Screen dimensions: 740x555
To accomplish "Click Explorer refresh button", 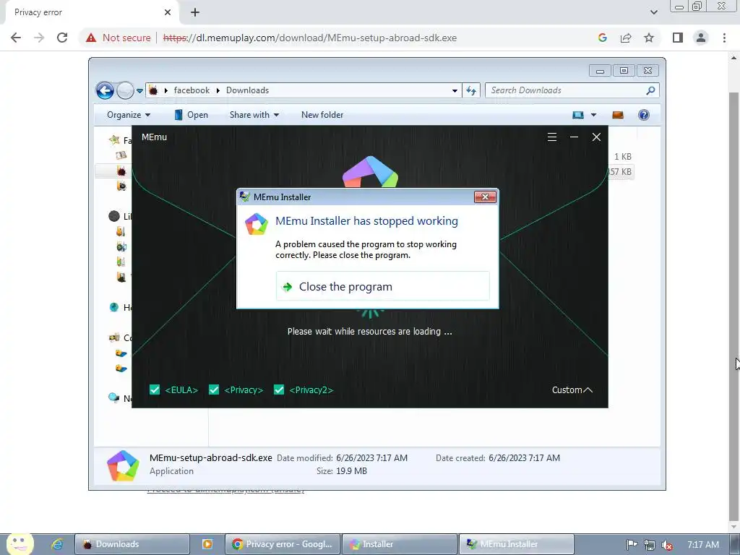I will point(471,90).
